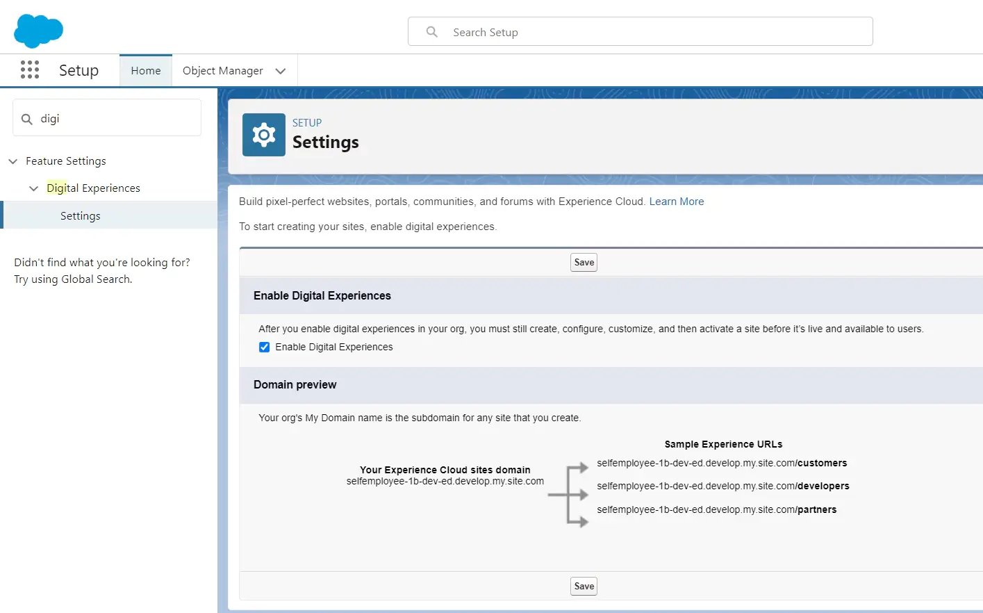Open the Object Manager tab

(x=222, y=71)
